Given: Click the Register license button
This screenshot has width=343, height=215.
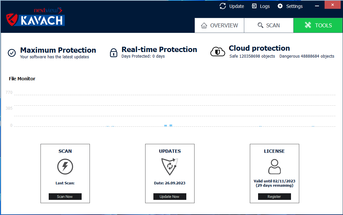Looking at the screenshot, I should pos(274,197).
